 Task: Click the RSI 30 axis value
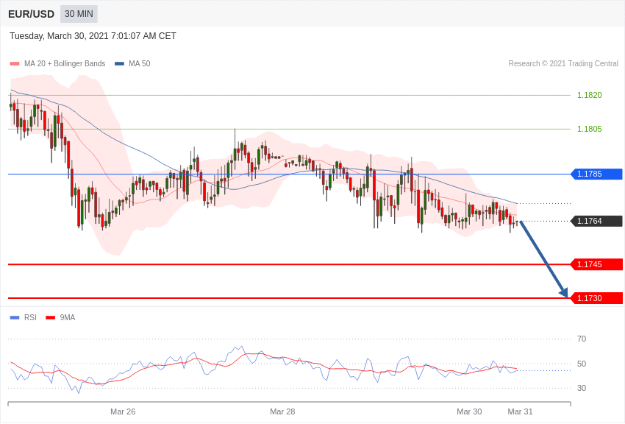(x=582, y=388)
